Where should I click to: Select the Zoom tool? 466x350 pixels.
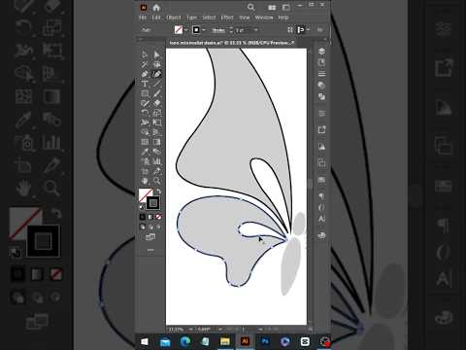[157, 181]
